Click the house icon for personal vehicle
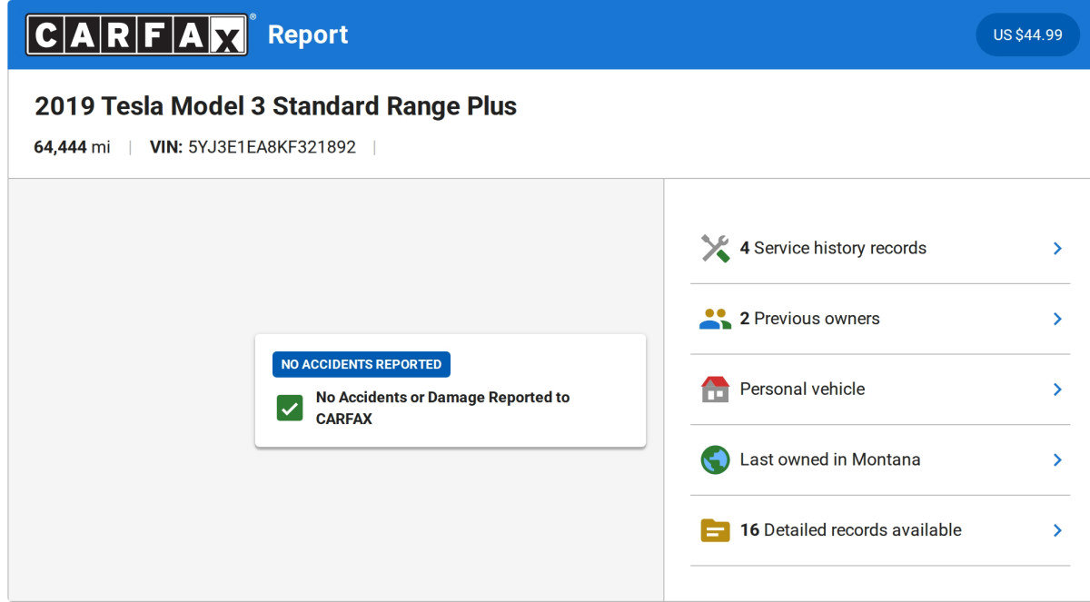 (x=715, y=389)
